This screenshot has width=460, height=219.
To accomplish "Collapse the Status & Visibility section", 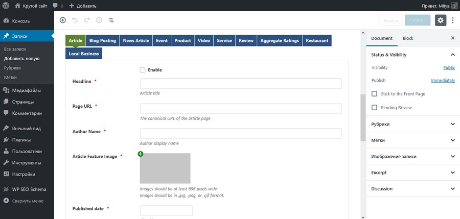I will tap(453, 55).
